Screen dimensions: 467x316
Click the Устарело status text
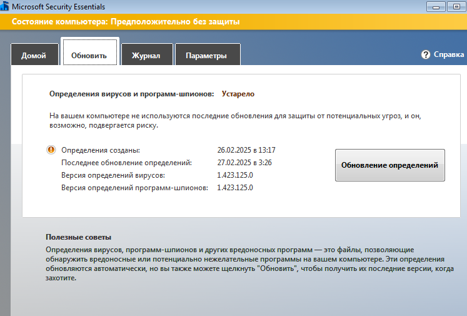click(238, 94)
